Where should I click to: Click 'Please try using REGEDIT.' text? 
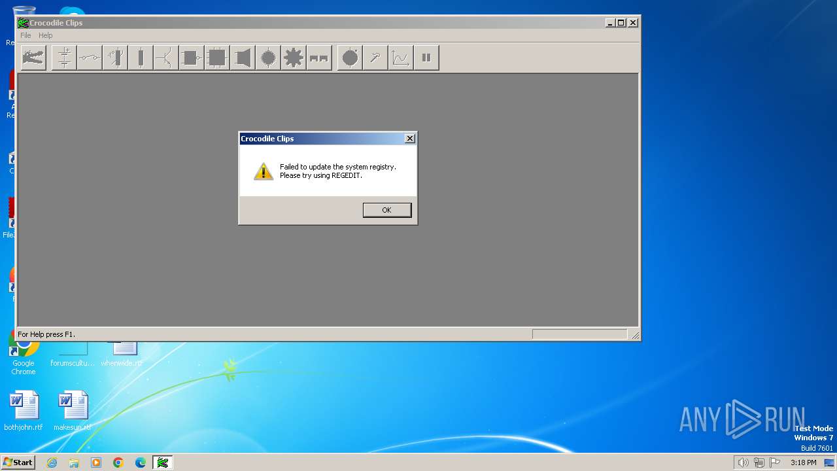[x=321, y=175]
